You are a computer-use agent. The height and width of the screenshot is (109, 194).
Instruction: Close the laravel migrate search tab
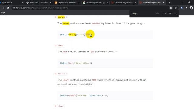(107, 3)
